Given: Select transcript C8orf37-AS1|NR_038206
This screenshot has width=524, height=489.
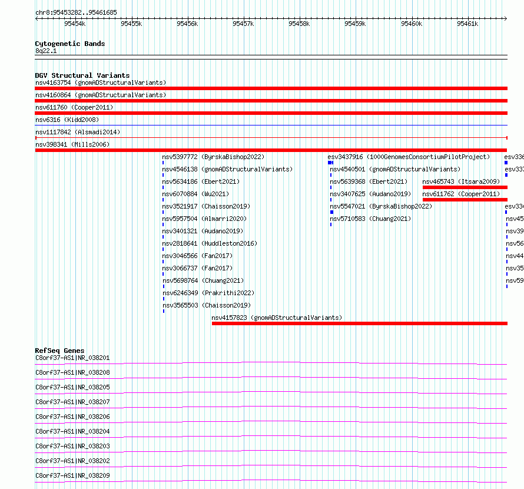Looking at the screenshot, I should [x=72, y=417].
